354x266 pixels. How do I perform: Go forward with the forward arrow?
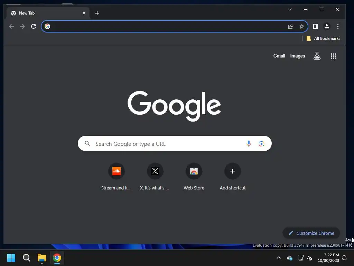point(22,26)
